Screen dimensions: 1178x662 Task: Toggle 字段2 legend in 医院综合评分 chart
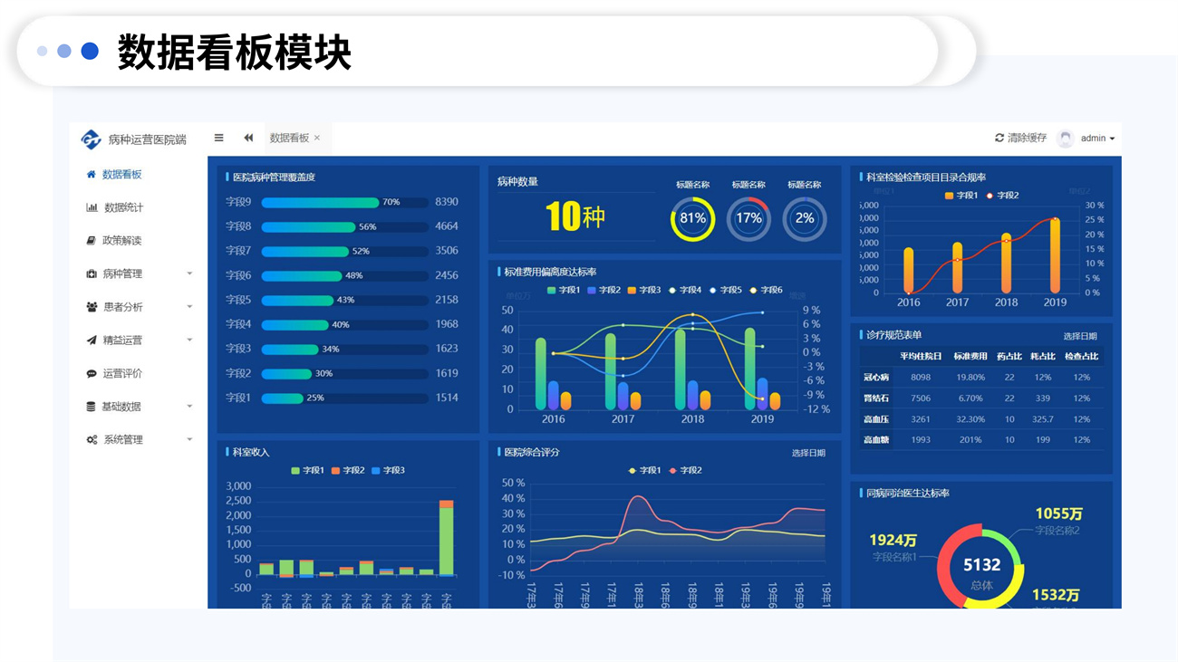[x=684, y=471]
